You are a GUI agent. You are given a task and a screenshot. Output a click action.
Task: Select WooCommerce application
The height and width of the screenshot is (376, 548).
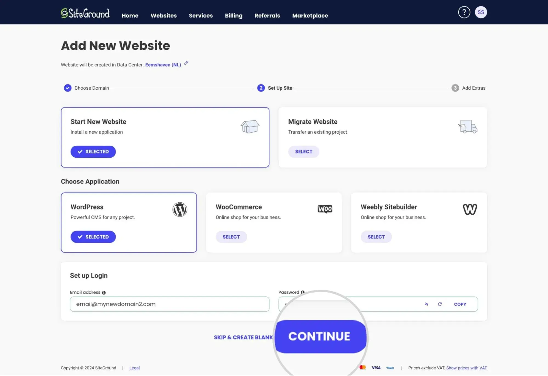(x=231, y=237)
